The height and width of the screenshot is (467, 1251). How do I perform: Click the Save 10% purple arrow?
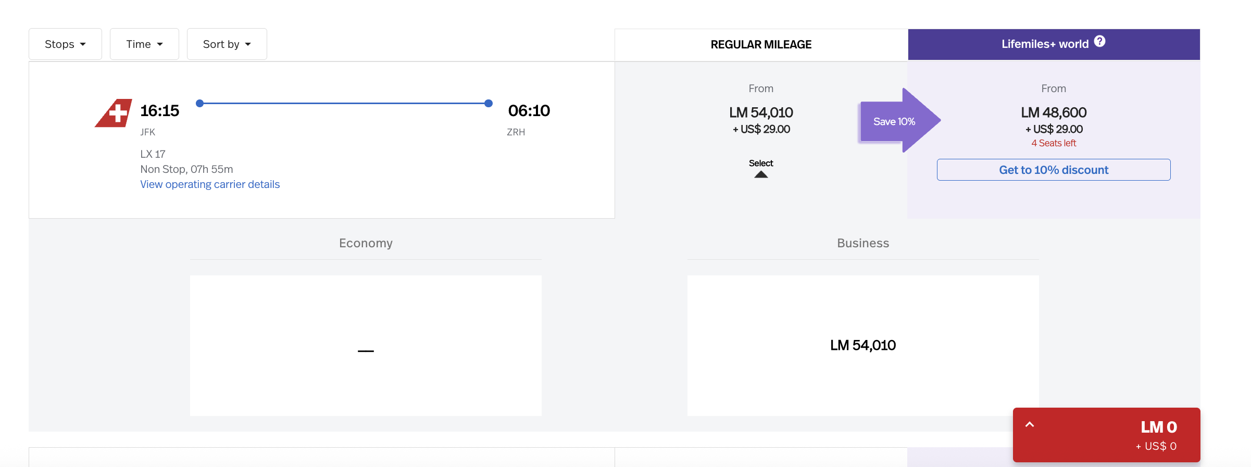pos(900,121)
